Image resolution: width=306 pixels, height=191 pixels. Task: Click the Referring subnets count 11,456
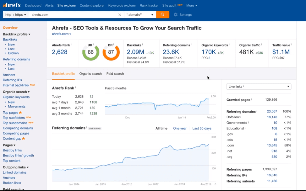tap(272, 181)
